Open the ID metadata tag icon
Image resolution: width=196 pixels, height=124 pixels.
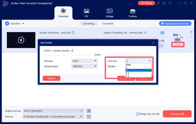[x=162, y=33]
